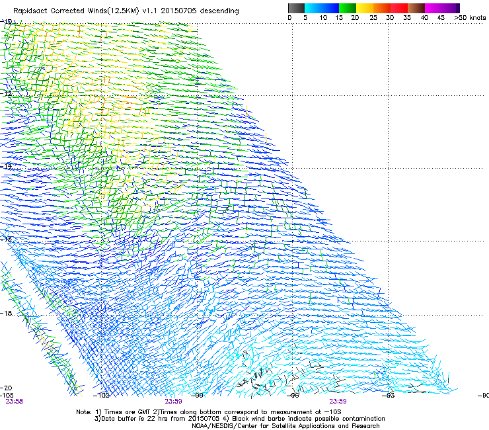Click the "45" legend scale label
Screen dimensions: 489x430
click(441, 17)
